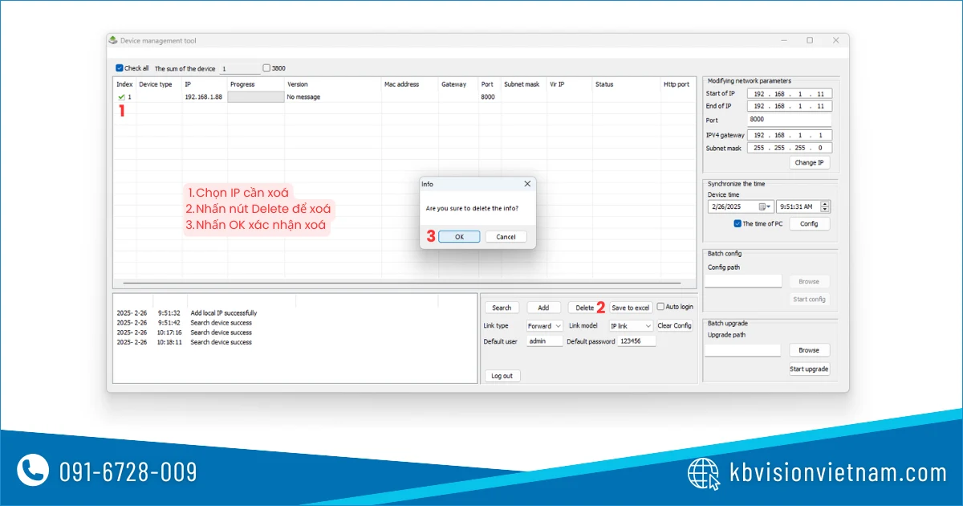
Task: Tick the Auto login checkbox
Action: coord(660,307)
